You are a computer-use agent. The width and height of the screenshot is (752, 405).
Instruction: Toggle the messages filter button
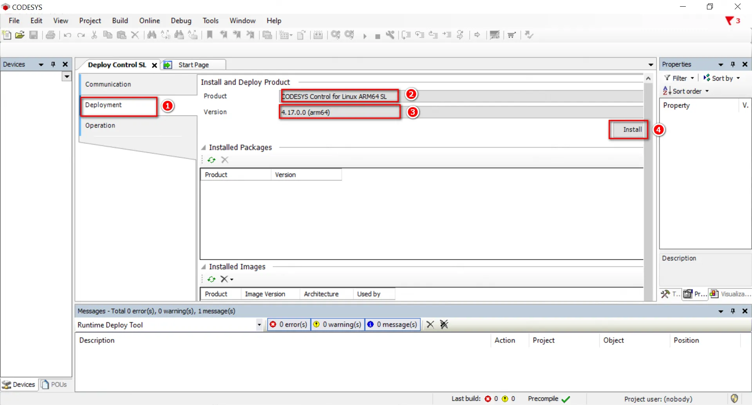coord(392,324)
